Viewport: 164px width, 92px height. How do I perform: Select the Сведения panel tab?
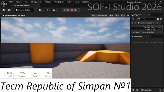tap(141, 36)
